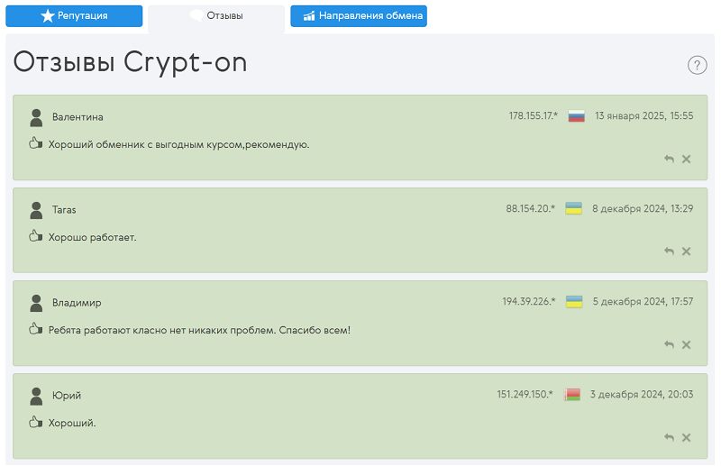Click the Russian flag in Валентина's review

pyautogui.click(x=576, y=116)
